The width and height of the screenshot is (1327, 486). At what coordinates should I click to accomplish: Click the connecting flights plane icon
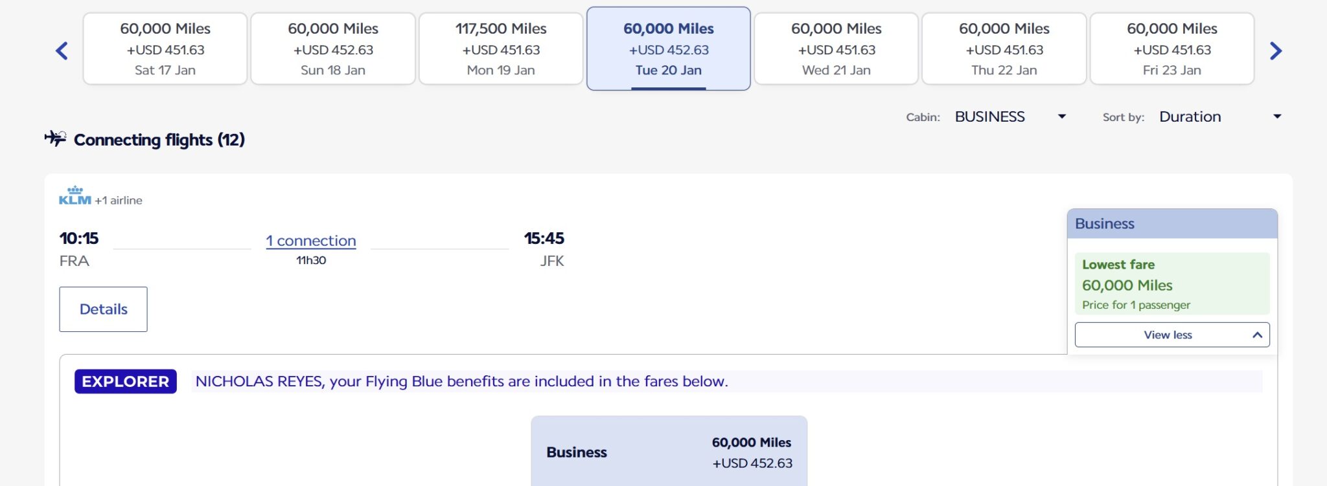(x=56, y=138)
